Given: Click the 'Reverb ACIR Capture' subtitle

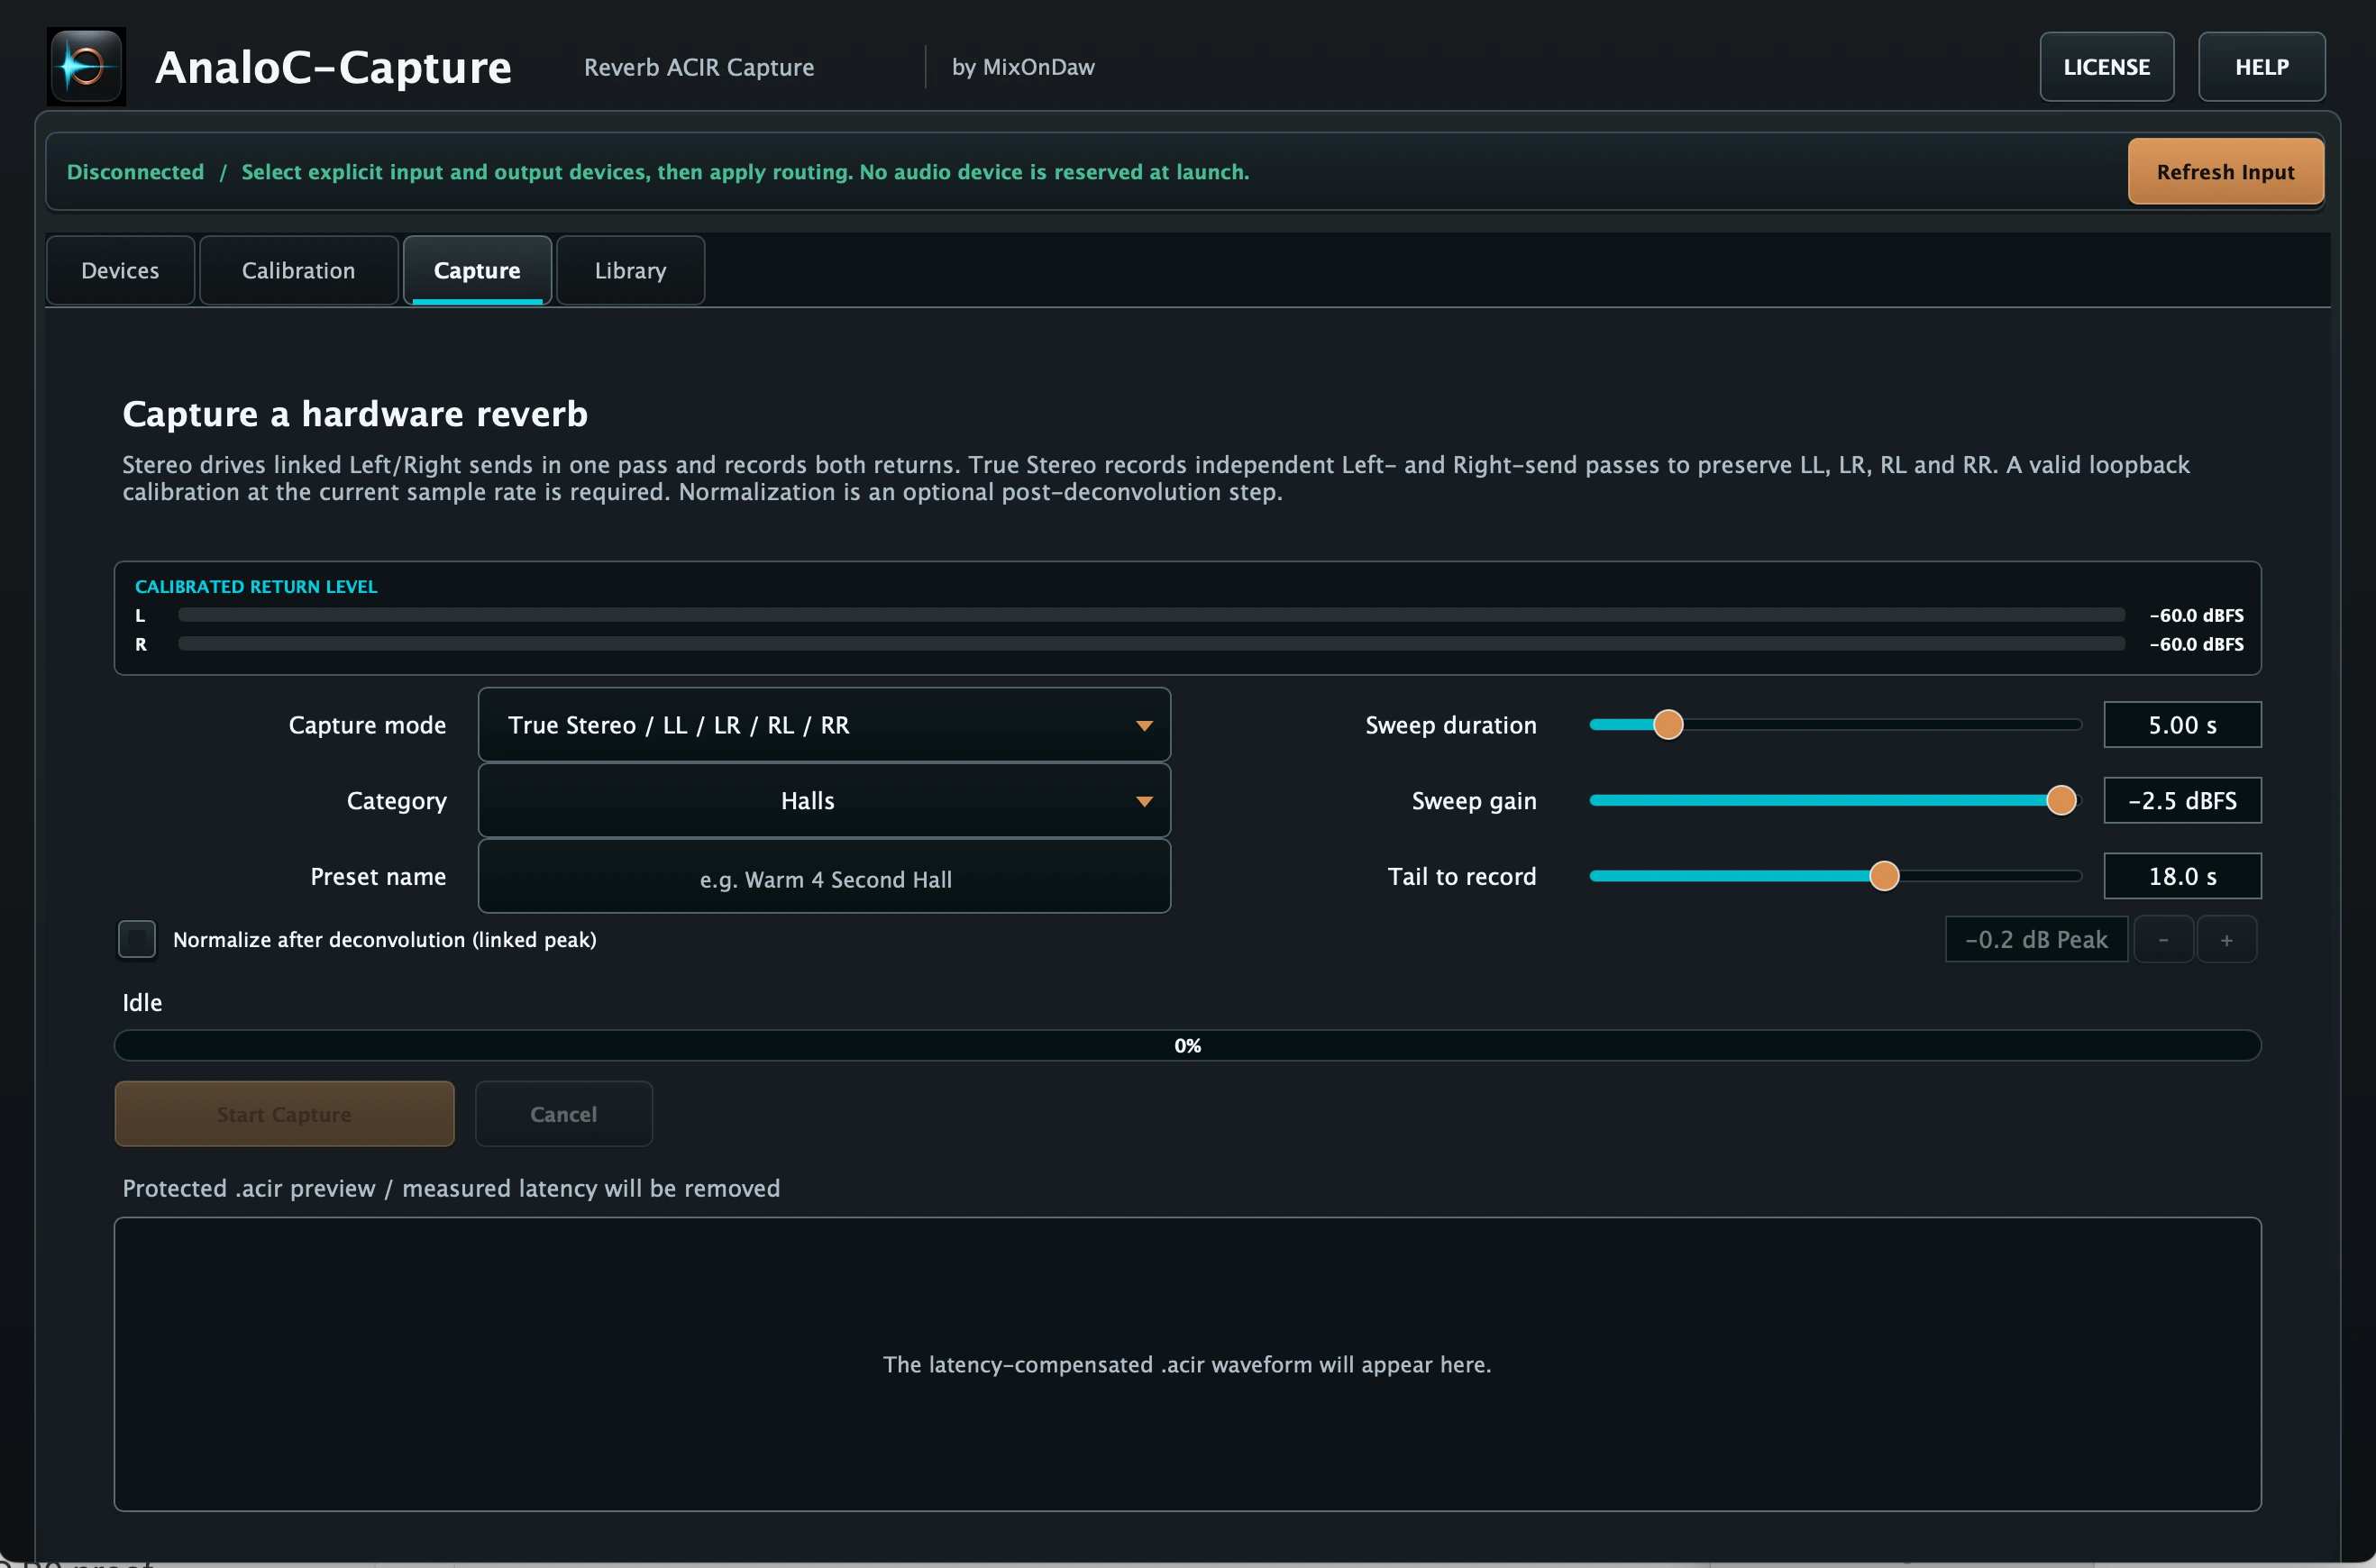Looking at the screenshot, I should click(699, 67).
